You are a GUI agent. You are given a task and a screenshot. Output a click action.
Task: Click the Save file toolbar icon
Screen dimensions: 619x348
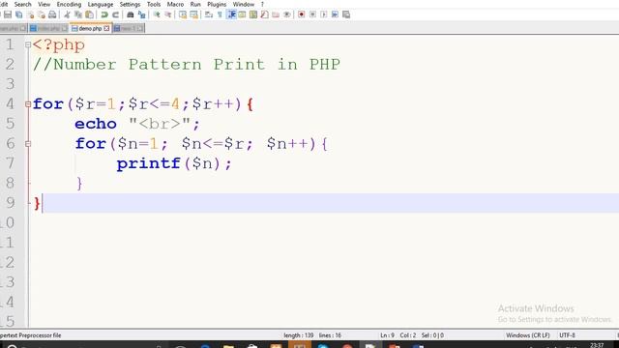point(8,14)
